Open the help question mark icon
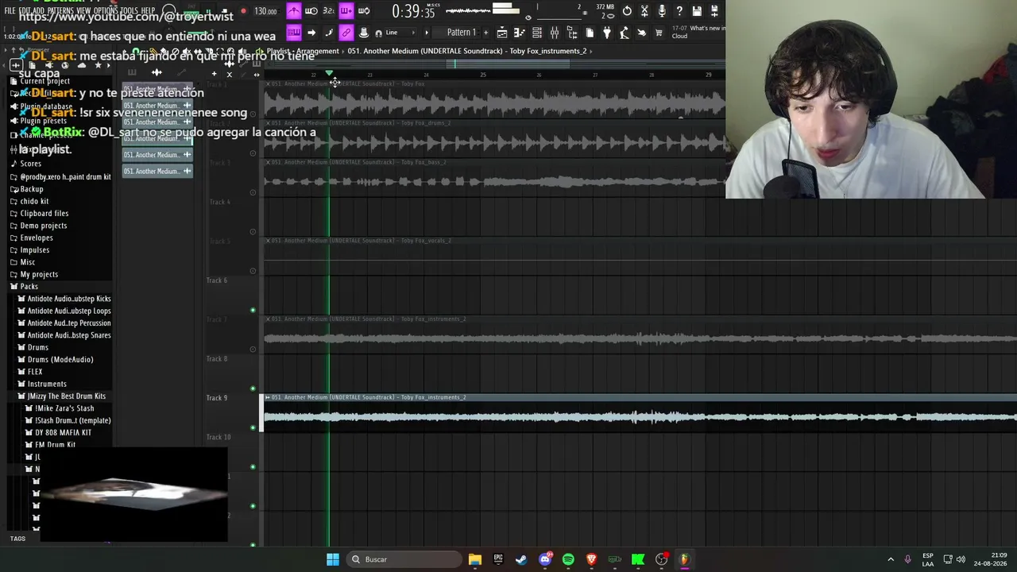This screenshot has height=572, width=1017. (679, 11)
